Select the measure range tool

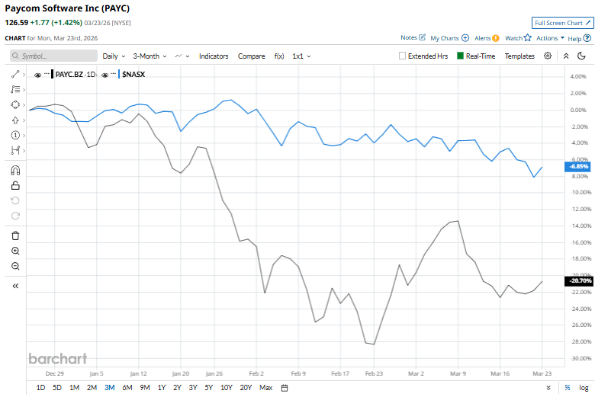tap(15, 151)
